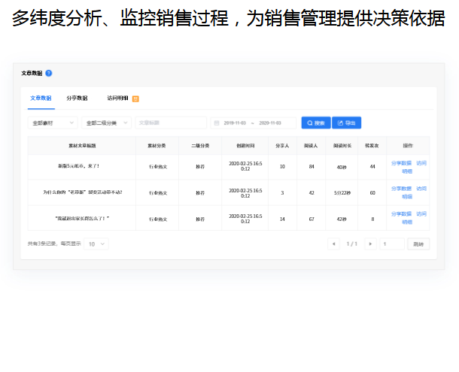Open 分享数据 link for 为什么你的 row
Viewport: 459px width, 372px height.
[401, 189]
